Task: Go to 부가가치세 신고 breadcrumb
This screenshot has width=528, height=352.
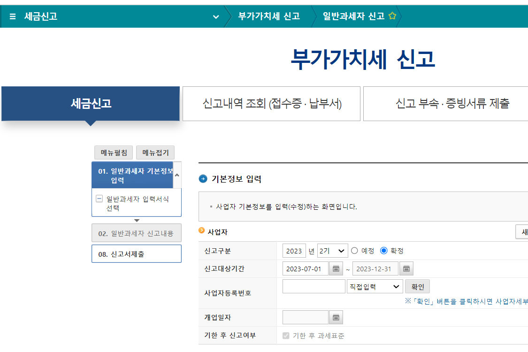Action: (x=269, y=16)
